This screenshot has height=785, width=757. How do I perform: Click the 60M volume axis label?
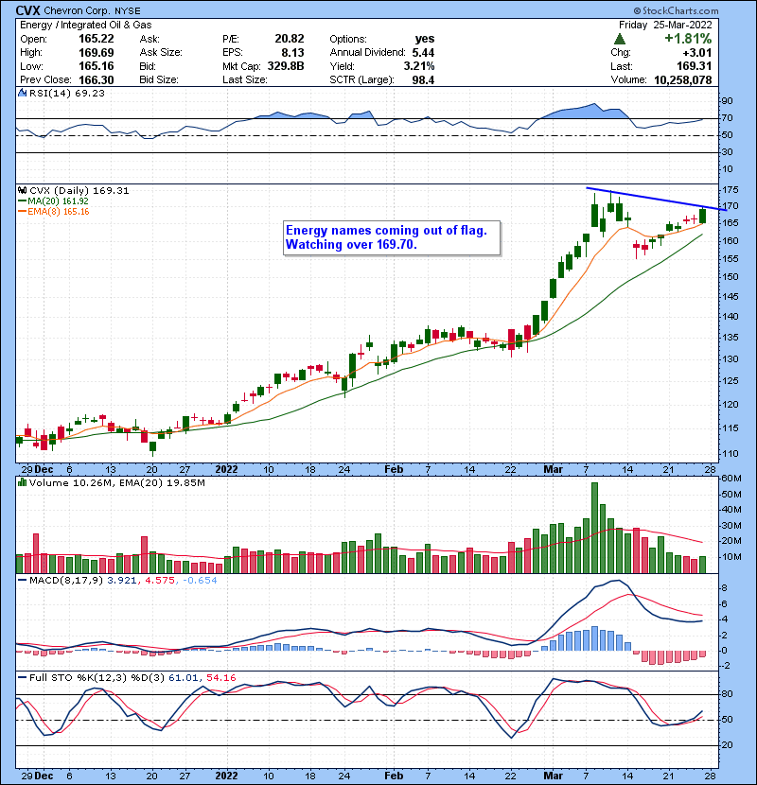point(731,479)
